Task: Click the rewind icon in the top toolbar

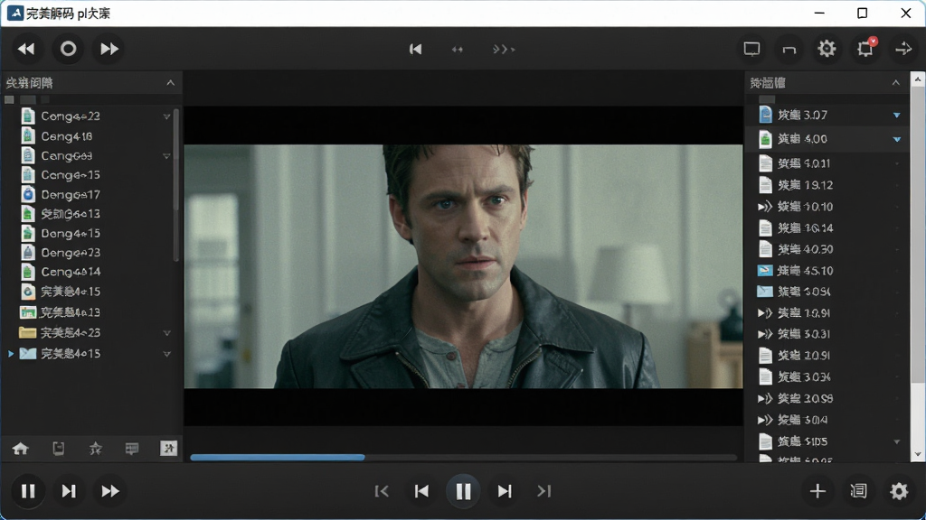Action: pyautogui.click(x=26, y=49)
